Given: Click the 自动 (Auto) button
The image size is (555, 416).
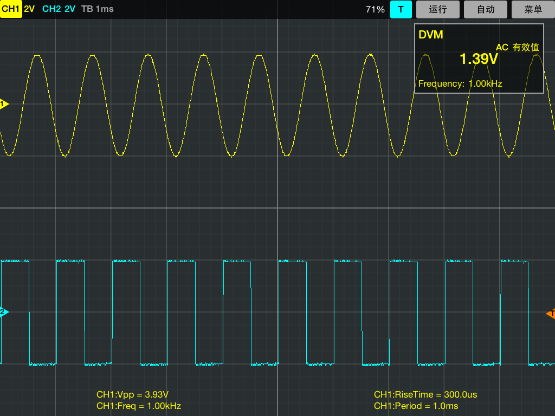Looking at the screenshot, I should [x=486, y=9].
